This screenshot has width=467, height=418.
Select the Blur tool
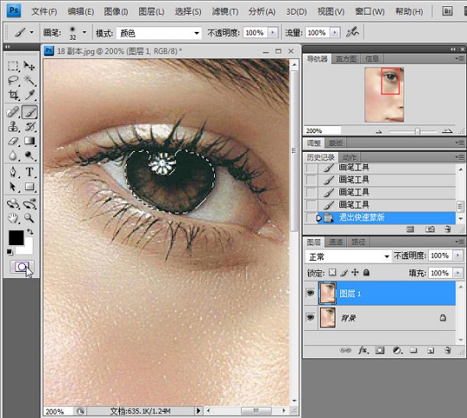[12, 155]
